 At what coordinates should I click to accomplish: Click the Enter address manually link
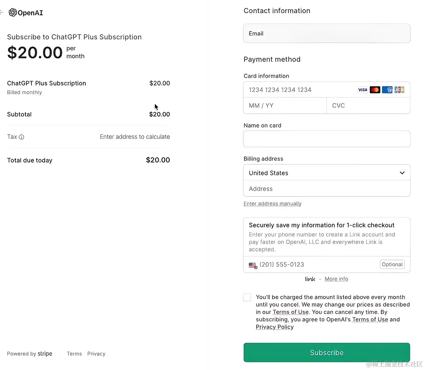272,204
